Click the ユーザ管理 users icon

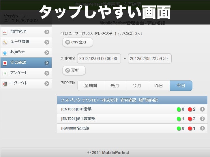[5, 43]
